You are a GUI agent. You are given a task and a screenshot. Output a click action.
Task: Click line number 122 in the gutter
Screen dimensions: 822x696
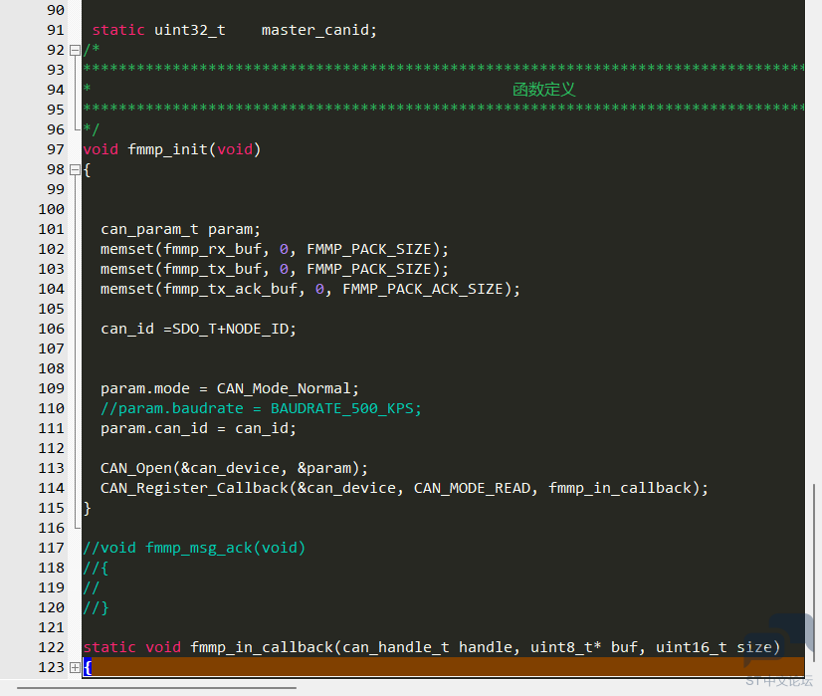click(x=52, y=647)
